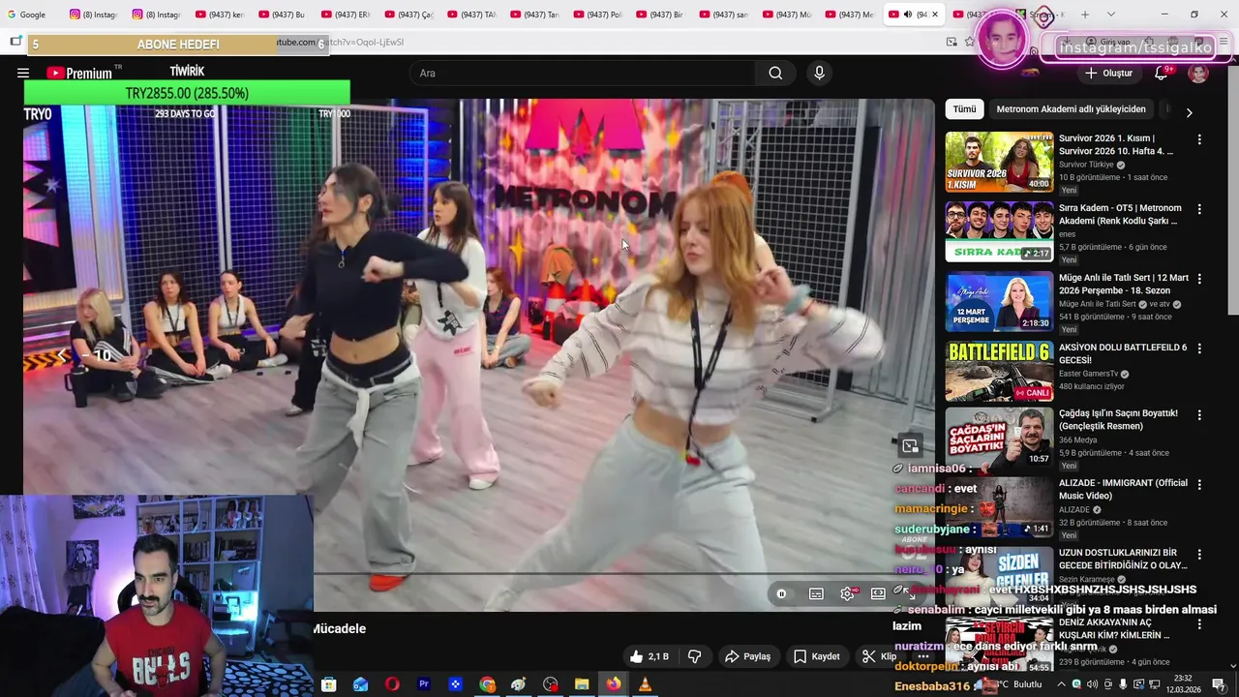Screen dimensions: 1239x697
Task: Open options for Sırra Kadem video
Action: (x=1199, y=209)
